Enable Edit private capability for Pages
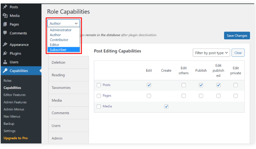This screenshot has width=256, height=149. 236,96
